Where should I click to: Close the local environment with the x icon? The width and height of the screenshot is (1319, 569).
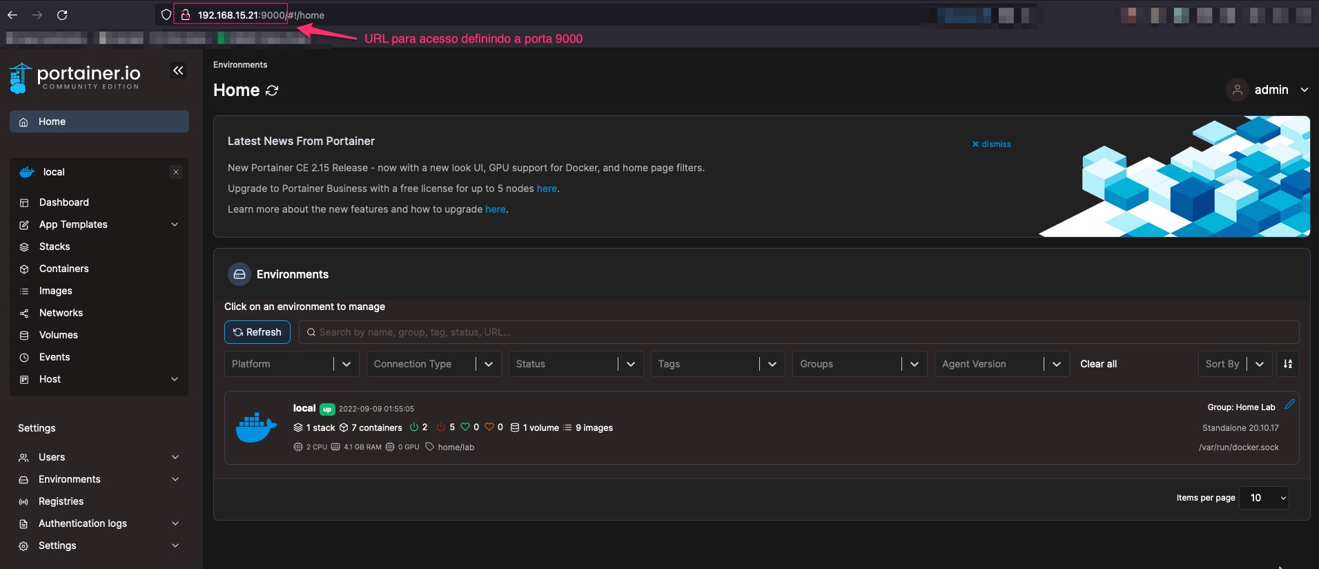(176, 172)
